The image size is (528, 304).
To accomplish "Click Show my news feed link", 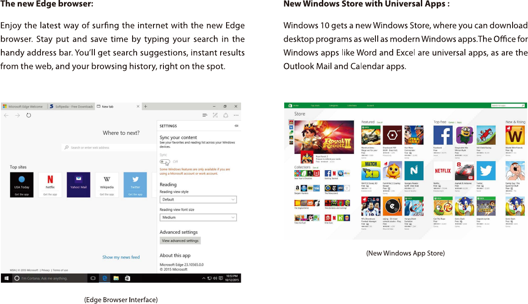I will [121, 257].
